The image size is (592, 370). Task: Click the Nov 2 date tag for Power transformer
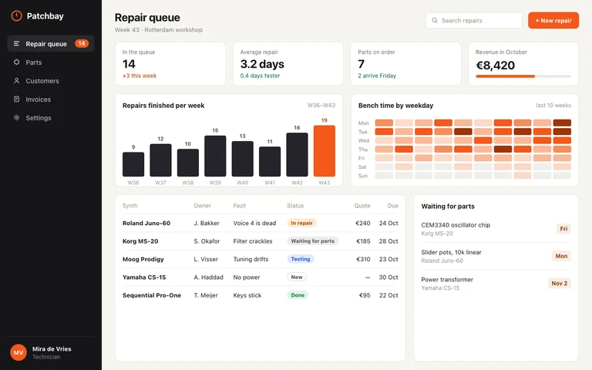[x=560, y=283]
